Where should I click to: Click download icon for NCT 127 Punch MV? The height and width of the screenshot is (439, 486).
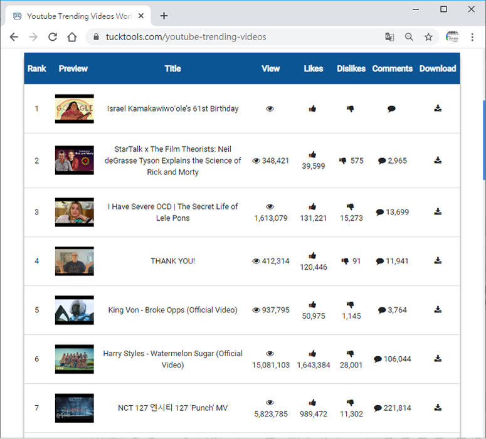tap(438, 408)
